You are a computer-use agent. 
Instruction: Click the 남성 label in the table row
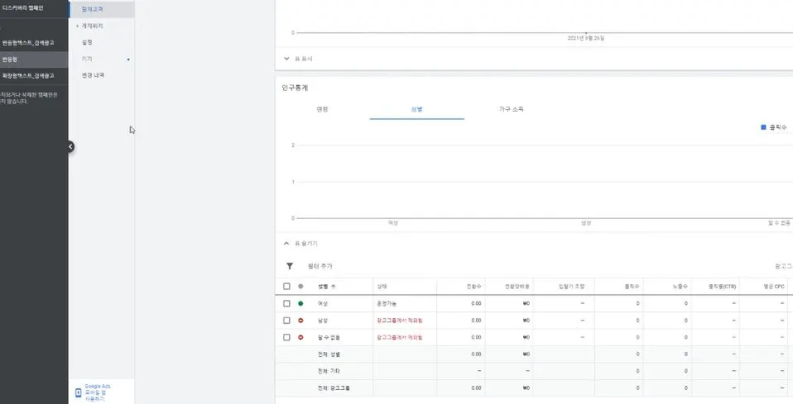[x=323, y=321]
